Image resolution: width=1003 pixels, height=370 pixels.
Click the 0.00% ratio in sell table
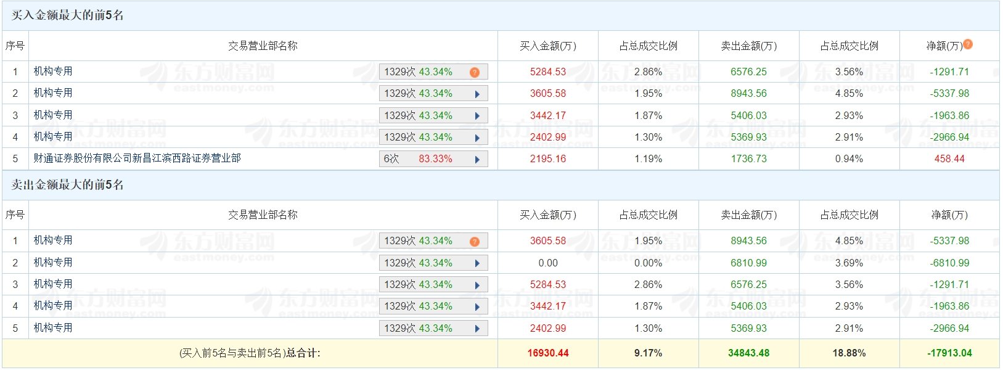pyautogui.click(x=649, y=263)
